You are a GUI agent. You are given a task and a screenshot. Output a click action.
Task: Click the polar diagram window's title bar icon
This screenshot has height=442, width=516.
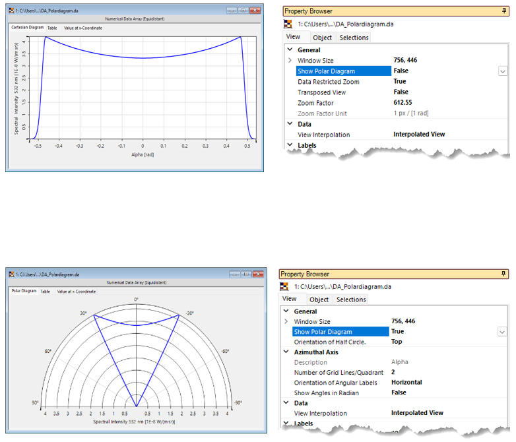coord(11,274)
